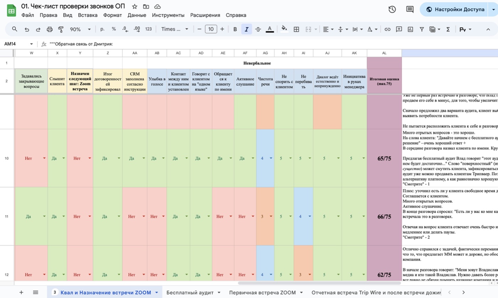Open the fill color picker

pos(284,29)
